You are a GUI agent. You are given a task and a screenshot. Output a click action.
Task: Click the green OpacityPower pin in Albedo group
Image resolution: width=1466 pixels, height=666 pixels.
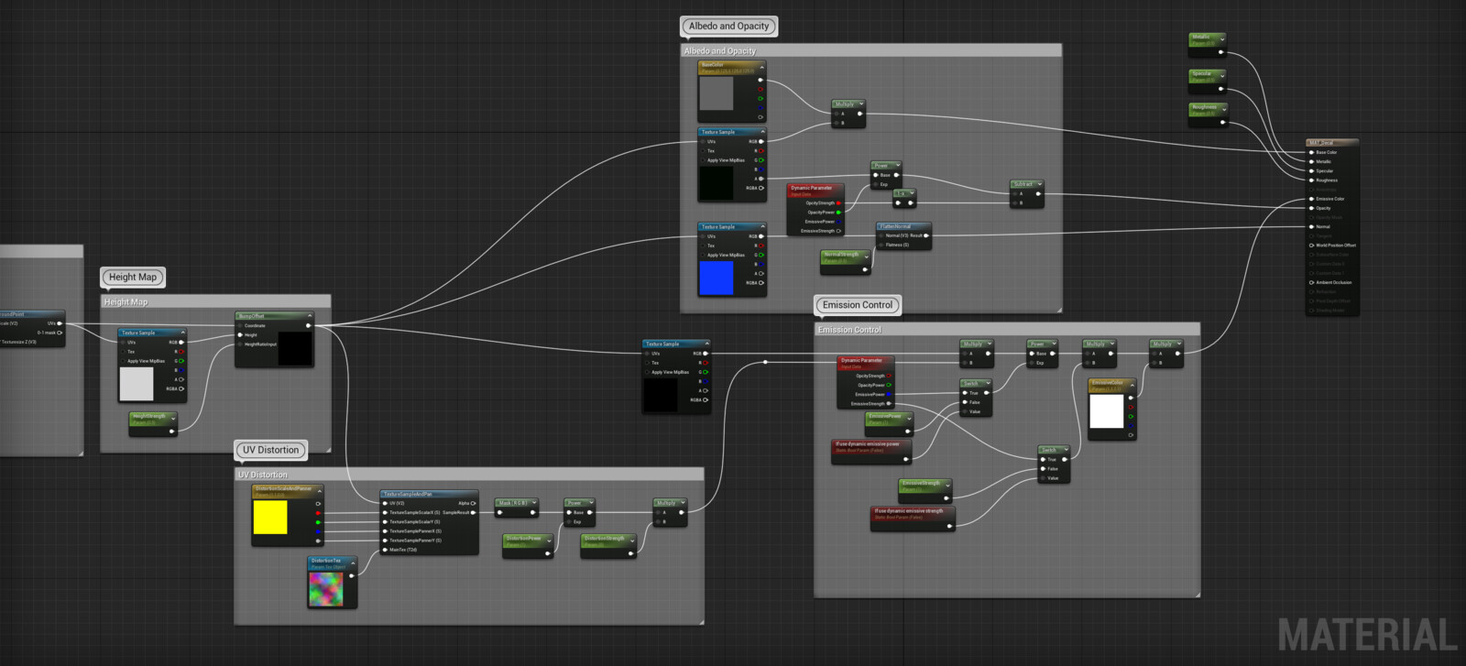838,213
